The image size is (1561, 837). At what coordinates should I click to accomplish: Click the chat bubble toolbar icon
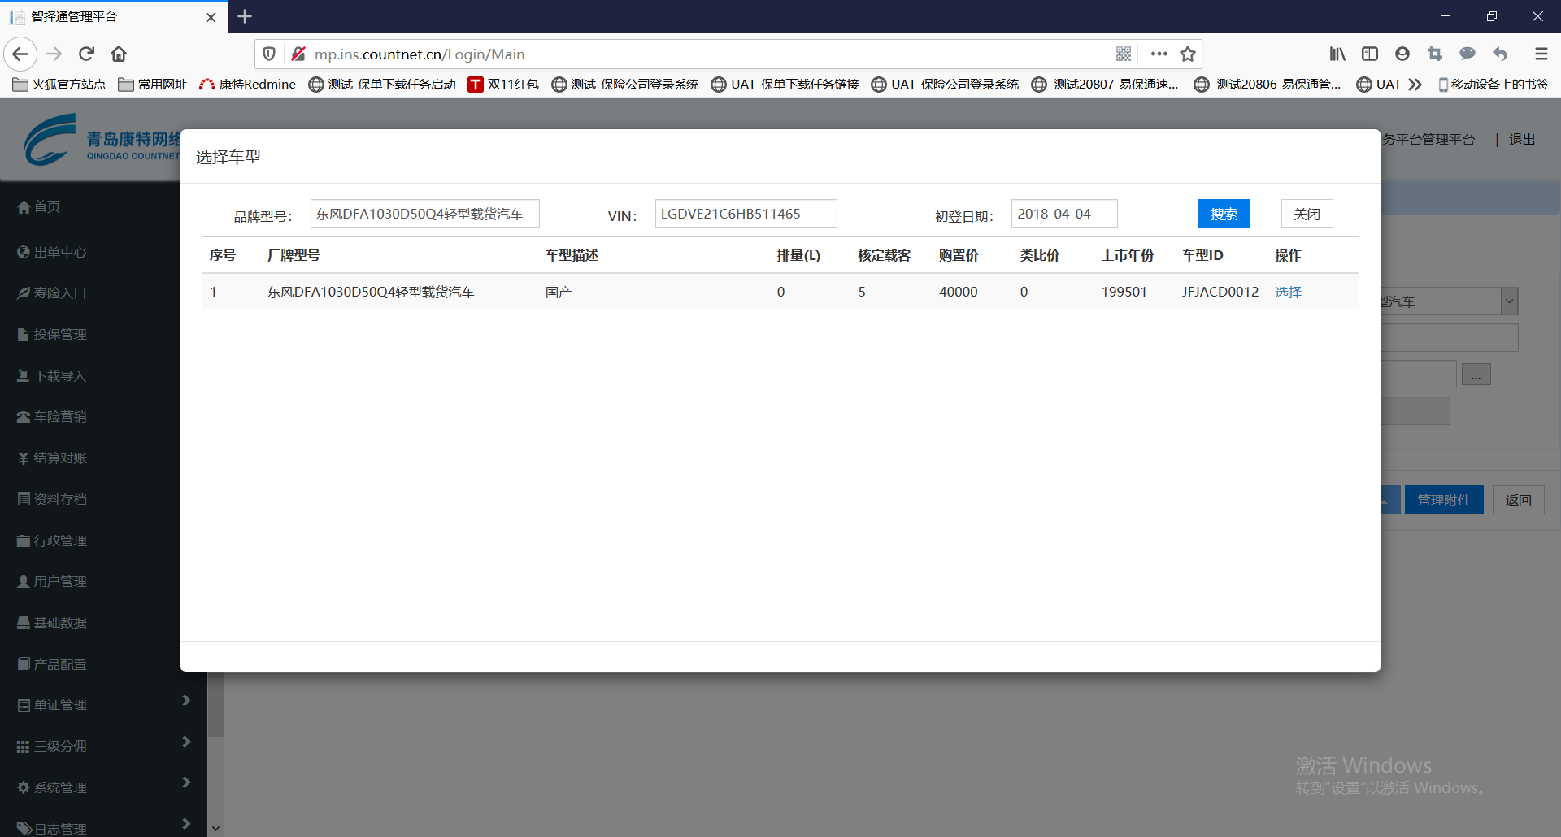click(x=1468, y=54)
